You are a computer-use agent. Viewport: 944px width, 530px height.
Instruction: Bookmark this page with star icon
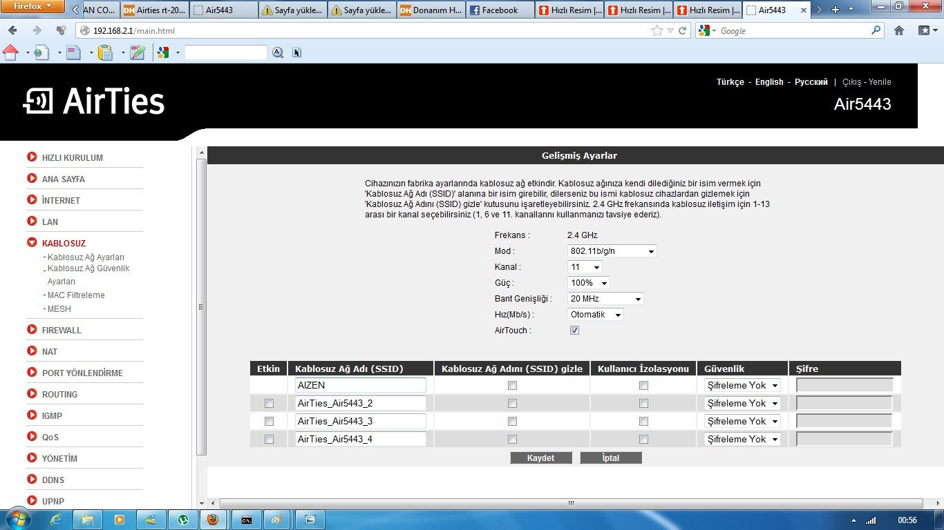(657, 30)
